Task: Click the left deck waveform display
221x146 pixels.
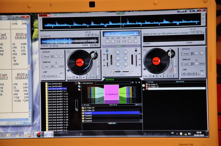Action: coord(70,41)
